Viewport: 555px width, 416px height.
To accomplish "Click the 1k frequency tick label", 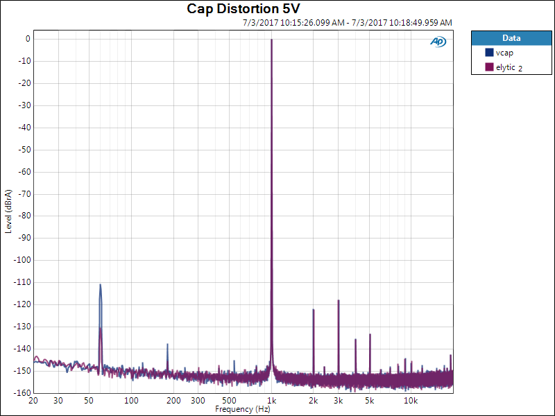I will (271, 401).
